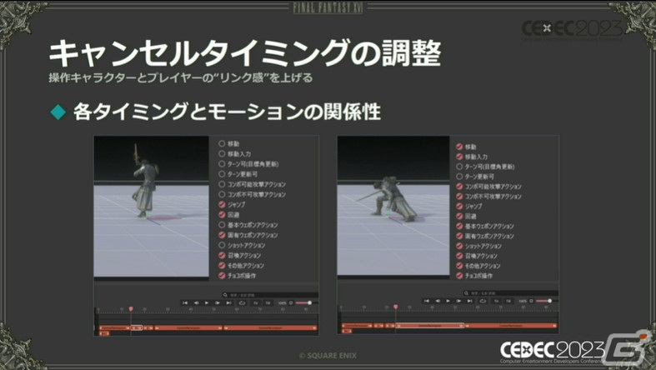This screenshot has height=370, width=656.
Task: Enable 移動 in the left editor list
Action: pos(222,143)
